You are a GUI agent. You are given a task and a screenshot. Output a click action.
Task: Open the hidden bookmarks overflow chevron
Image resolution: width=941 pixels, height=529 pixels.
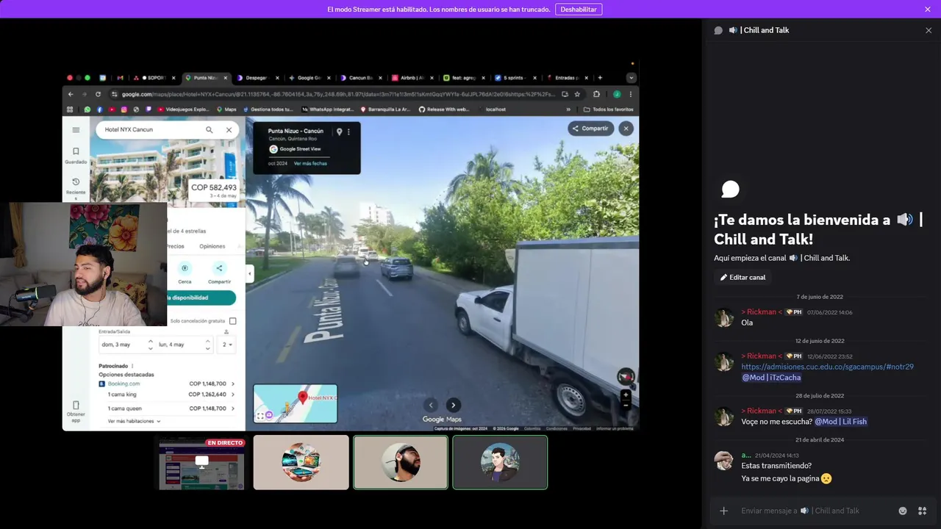click(x=568, y=109)
